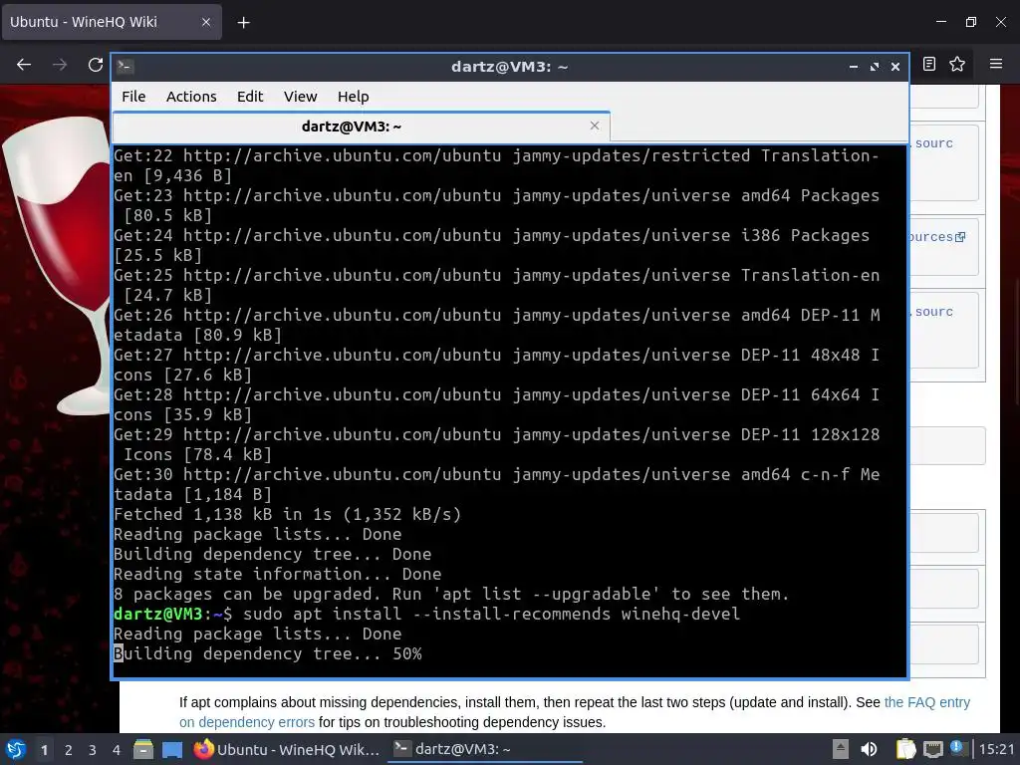The width and height of the screenshot is (1020, 765).
Task: Switch to dartz@VM3 terminal taskbar entry
Action: click(x=486, y=749)
